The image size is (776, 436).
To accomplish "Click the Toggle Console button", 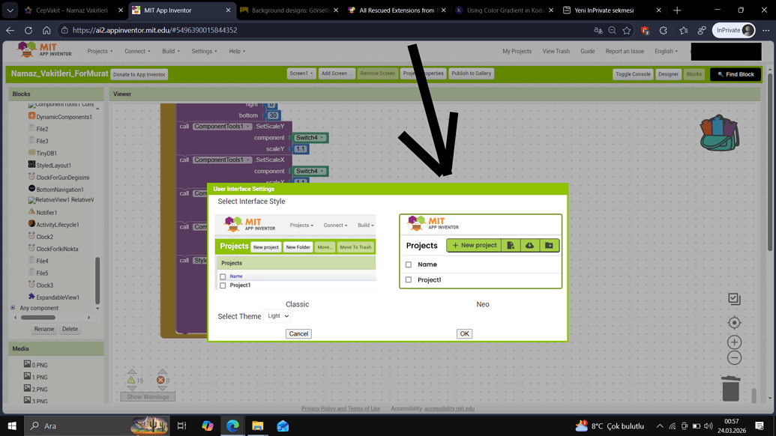I will pyautogui.click(x=633, y=74).
